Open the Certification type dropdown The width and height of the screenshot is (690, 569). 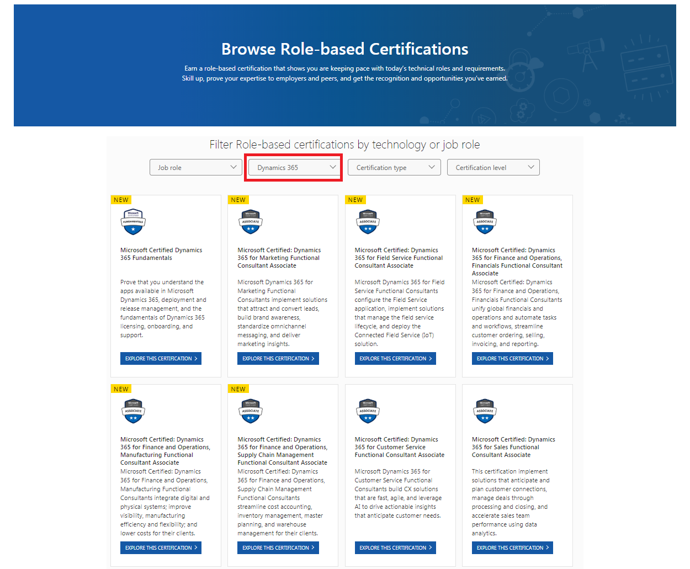point(394,168)
